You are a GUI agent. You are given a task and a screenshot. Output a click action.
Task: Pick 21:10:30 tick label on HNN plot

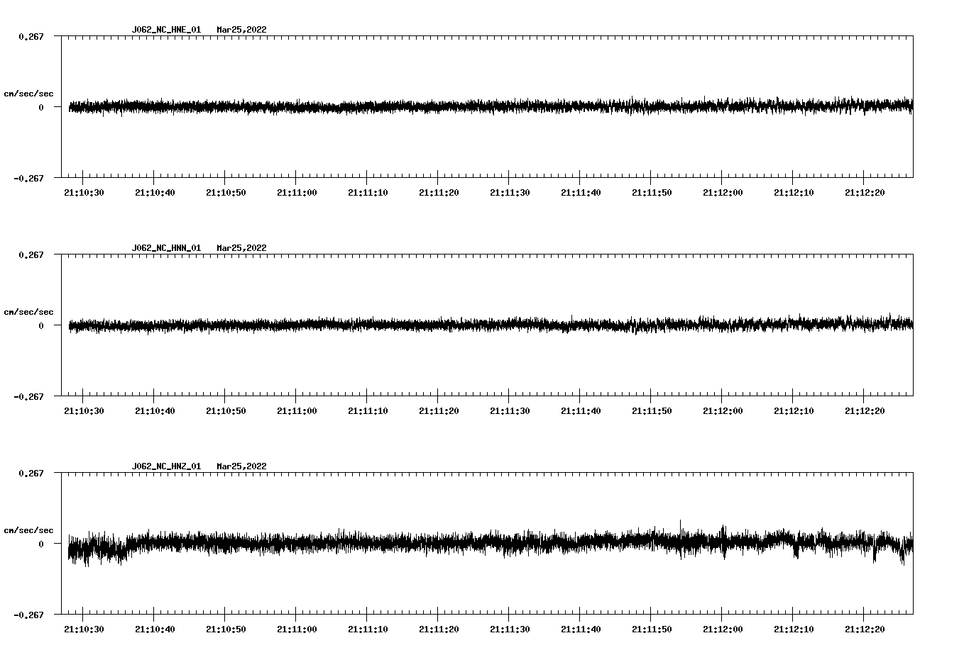[84, 411]
